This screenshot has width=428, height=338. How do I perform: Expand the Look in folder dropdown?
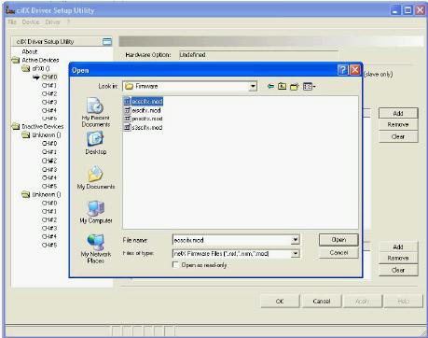(254, 86)
